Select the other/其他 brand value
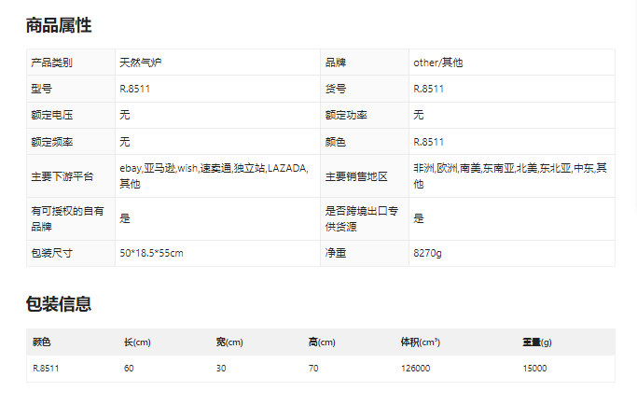This screenshot has height=405, width=637. (437, 63)
